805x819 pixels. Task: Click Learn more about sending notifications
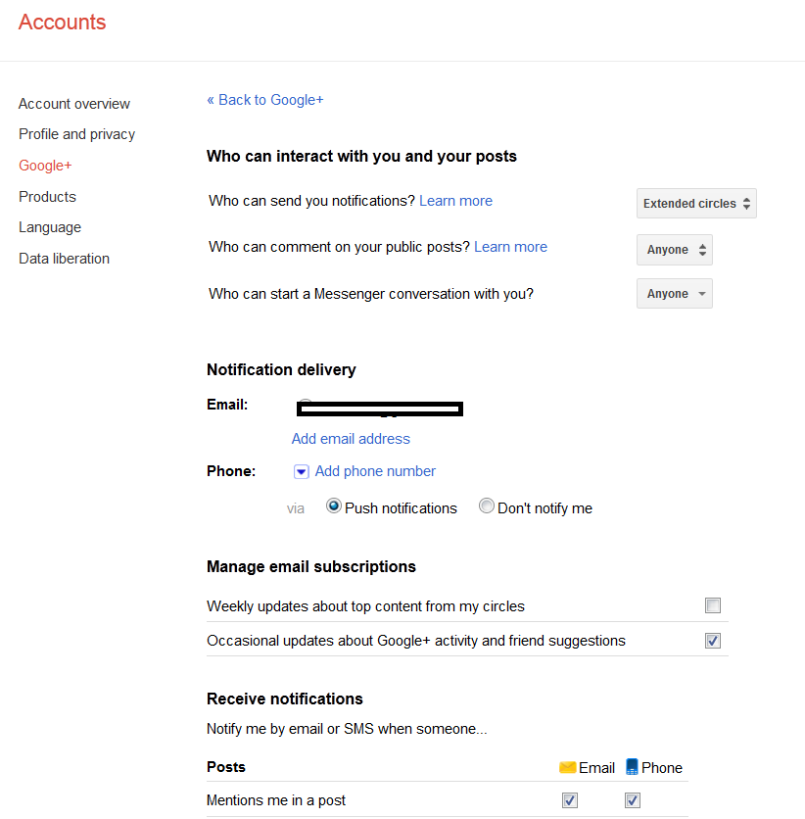[455, 201]
